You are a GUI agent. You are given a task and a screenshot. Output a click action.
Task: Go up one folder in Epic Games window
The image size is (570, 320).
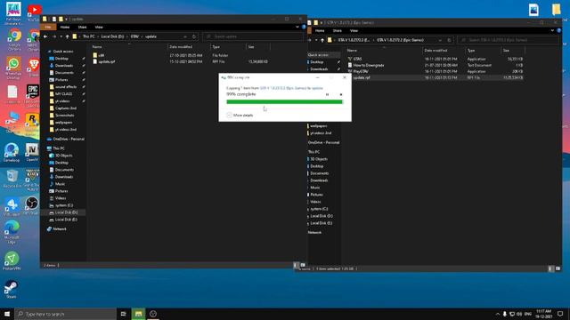(x=322, y=40)
